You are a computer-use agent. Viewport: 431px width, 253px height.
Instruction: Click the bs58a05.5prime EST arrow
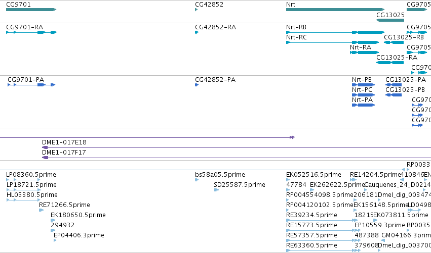[197, 180]
